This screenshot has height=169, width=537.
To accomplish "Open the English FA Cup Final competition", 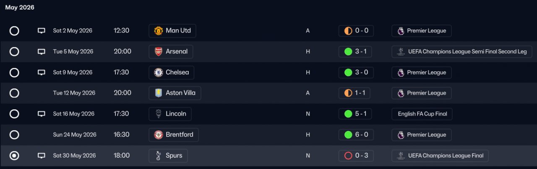I will 422,114.
